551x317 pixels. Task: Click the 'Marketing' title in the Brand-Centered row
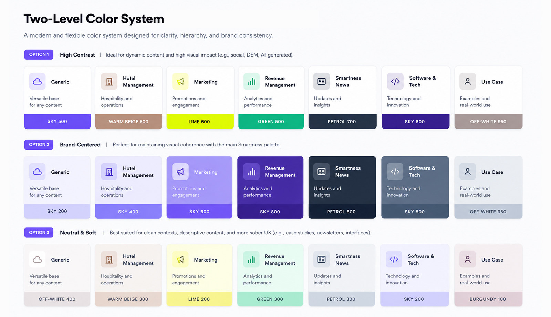(206, 172)
